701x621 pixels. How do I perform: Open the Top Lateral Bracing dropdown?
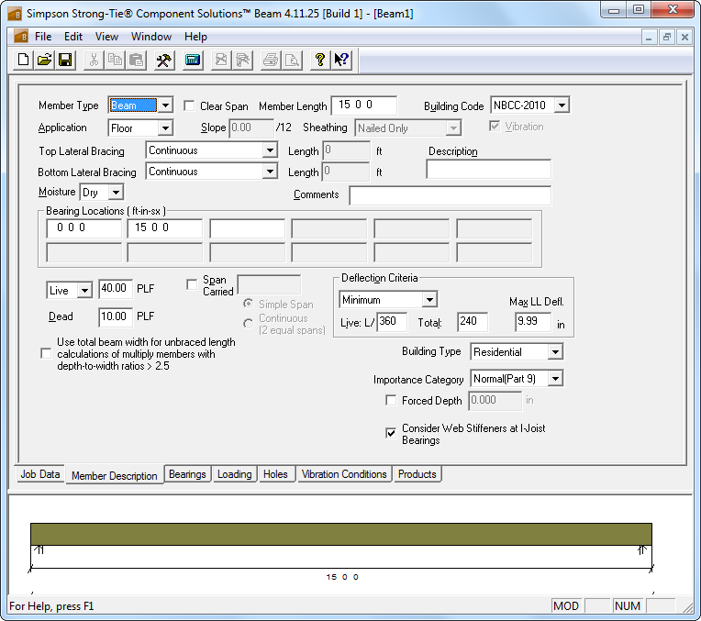270,150
